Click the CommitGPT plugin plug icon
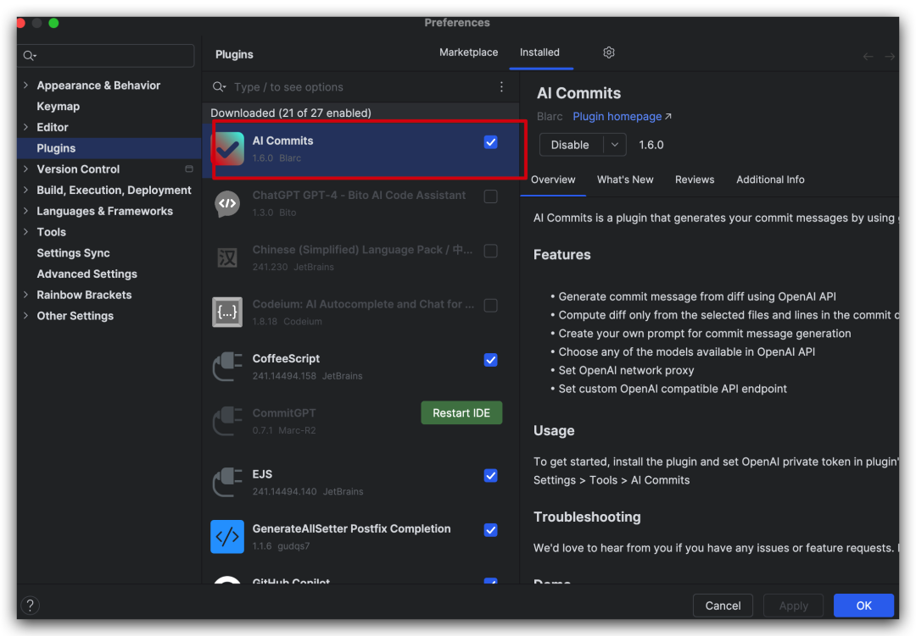 point(227,421)
